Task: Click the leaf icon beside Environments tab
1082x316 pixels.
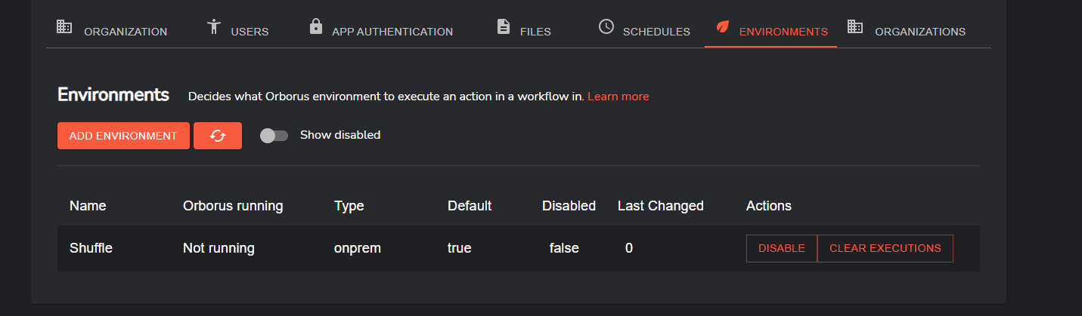Action: click(x=723, y=26)
